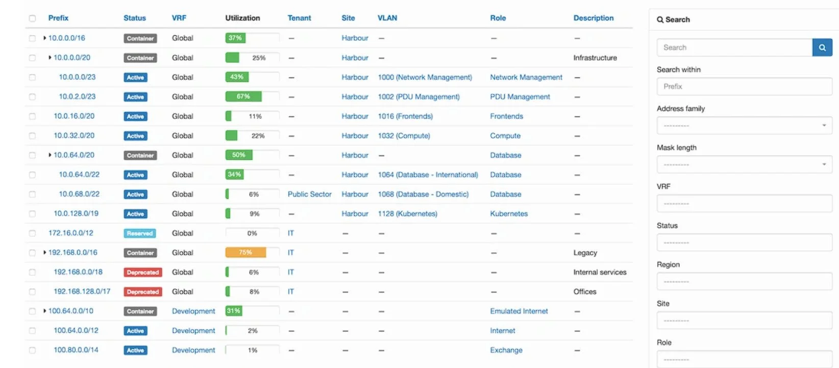839x368 pixels.
Task: Open the Development VRF link for 100.64.0.0/12
Action: (x=193, y=331)
